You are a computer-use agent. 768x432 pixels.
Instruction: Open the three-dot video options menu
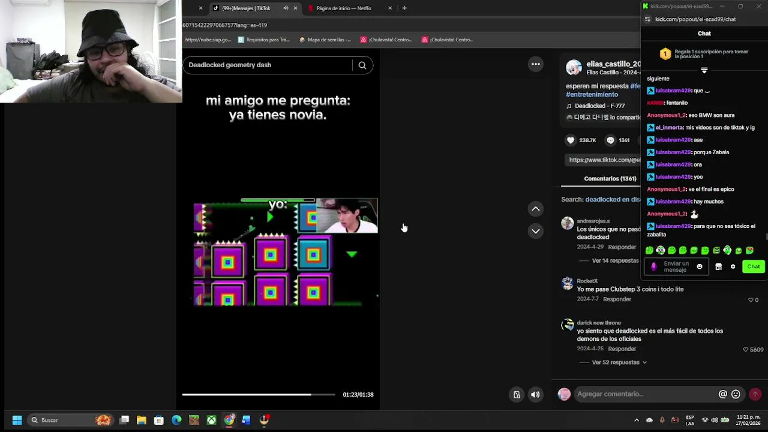click(536, 64)
